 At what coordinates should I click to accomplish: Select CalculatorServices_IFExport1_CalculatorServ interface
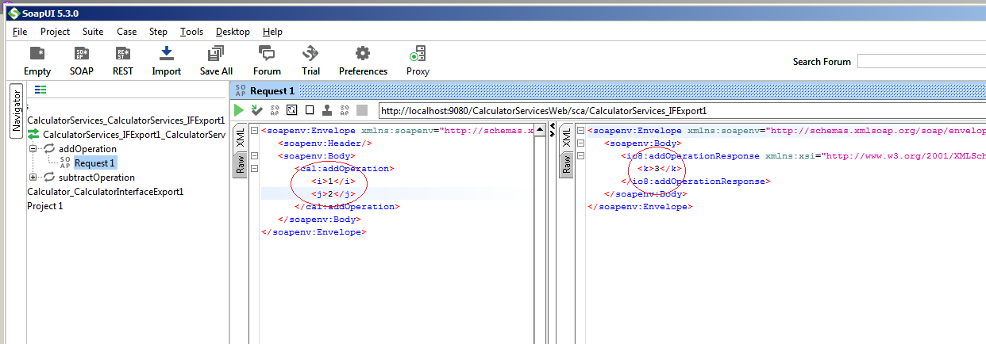point(134,134)
